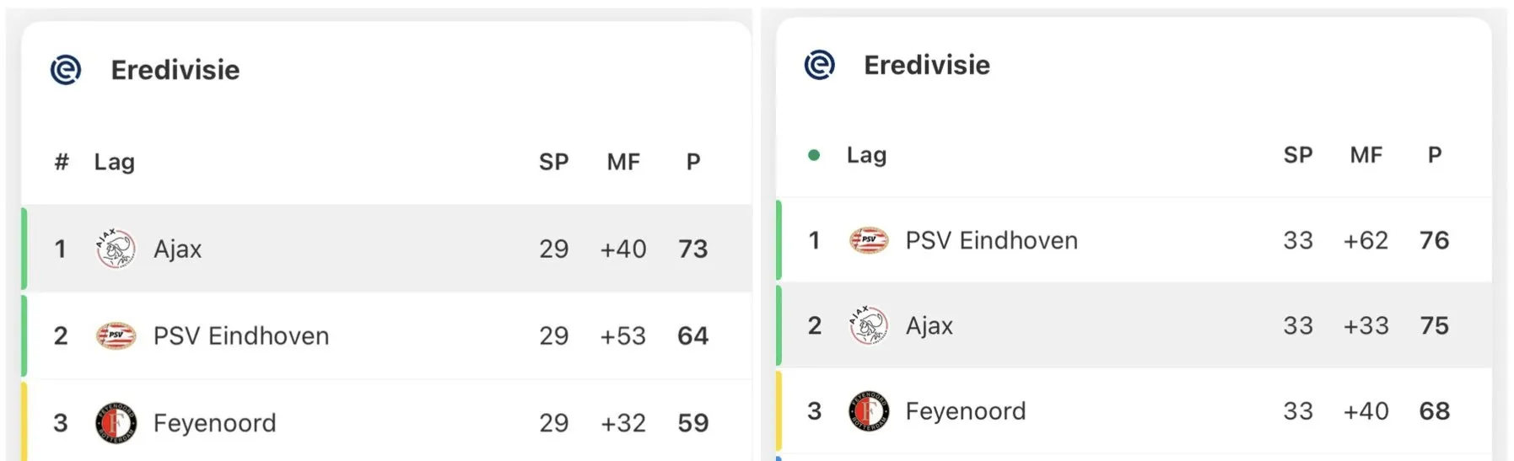Open the Eredivisie title in the right card

[927, 65]
